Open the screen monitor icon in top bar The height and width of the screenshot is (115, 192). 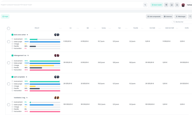pos(172,5)
